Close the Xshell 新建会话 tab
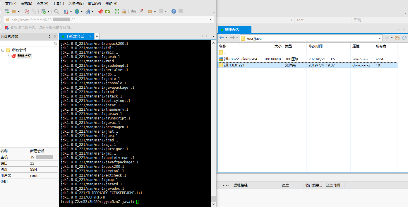The image size is (408, 207). [x=90, y=36]
